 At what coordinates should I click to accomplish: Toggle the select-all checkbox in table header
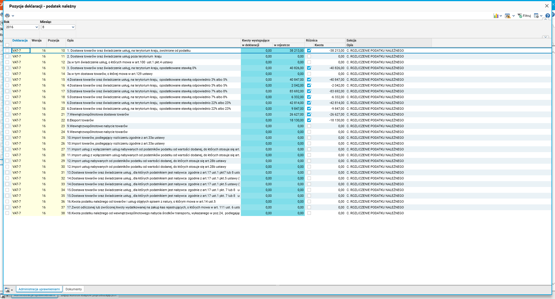[7, 45]
